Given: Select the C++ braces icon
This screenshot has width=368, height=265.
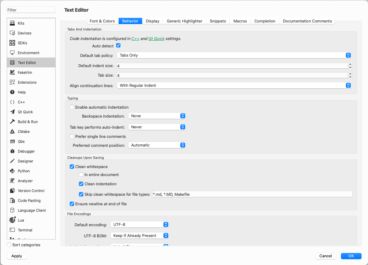Looking at the screenshot, I should pyautogui.click(x=12, y=102).
